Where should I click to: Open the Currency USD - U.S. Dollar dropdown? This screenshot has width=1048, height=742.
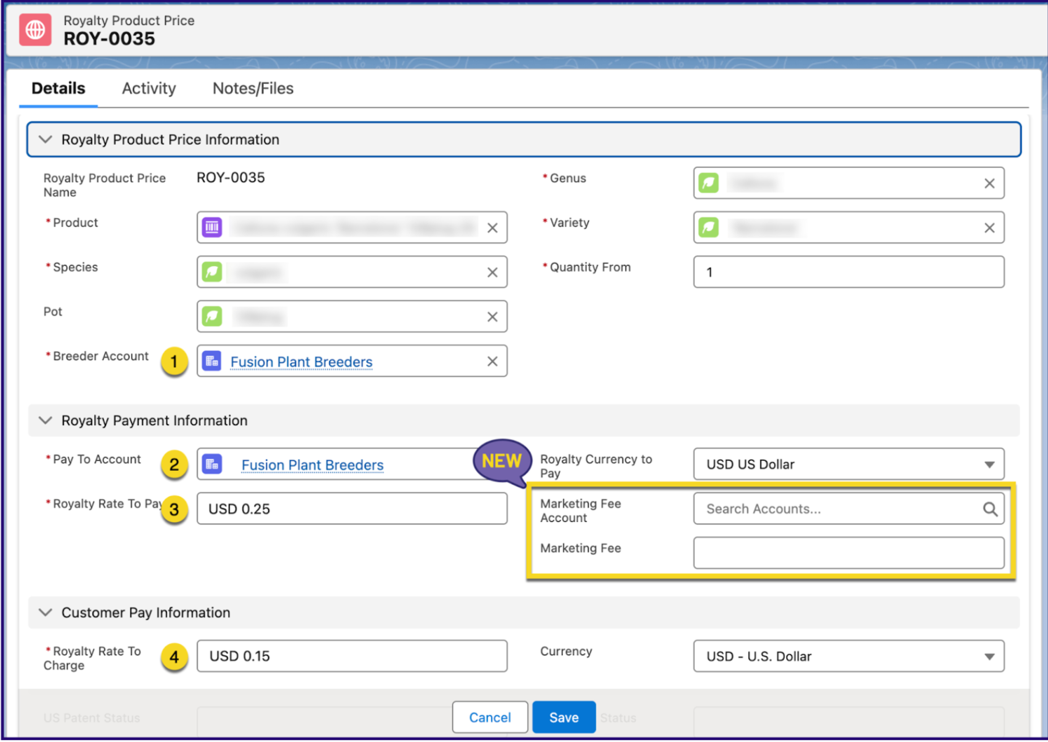(849, 657)
